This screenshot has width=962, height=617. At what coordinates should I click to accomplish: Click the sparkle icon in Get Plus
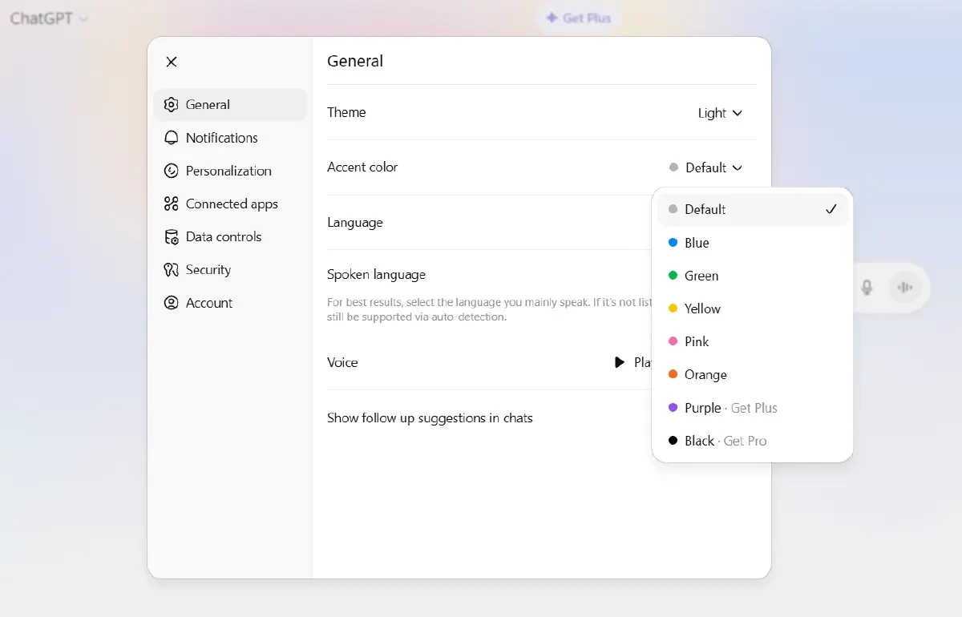coord(552,18)
